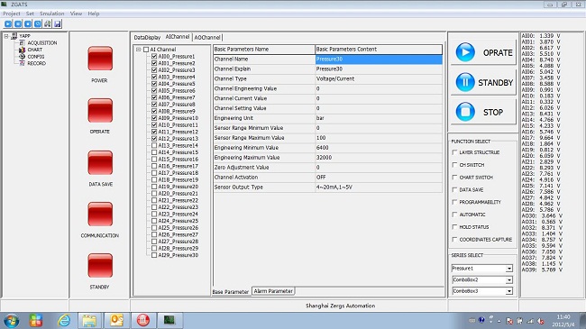Click the ZGATS application taskbar icon
Viewport: 586px width, 329px height.
click(x=169, y=320)
